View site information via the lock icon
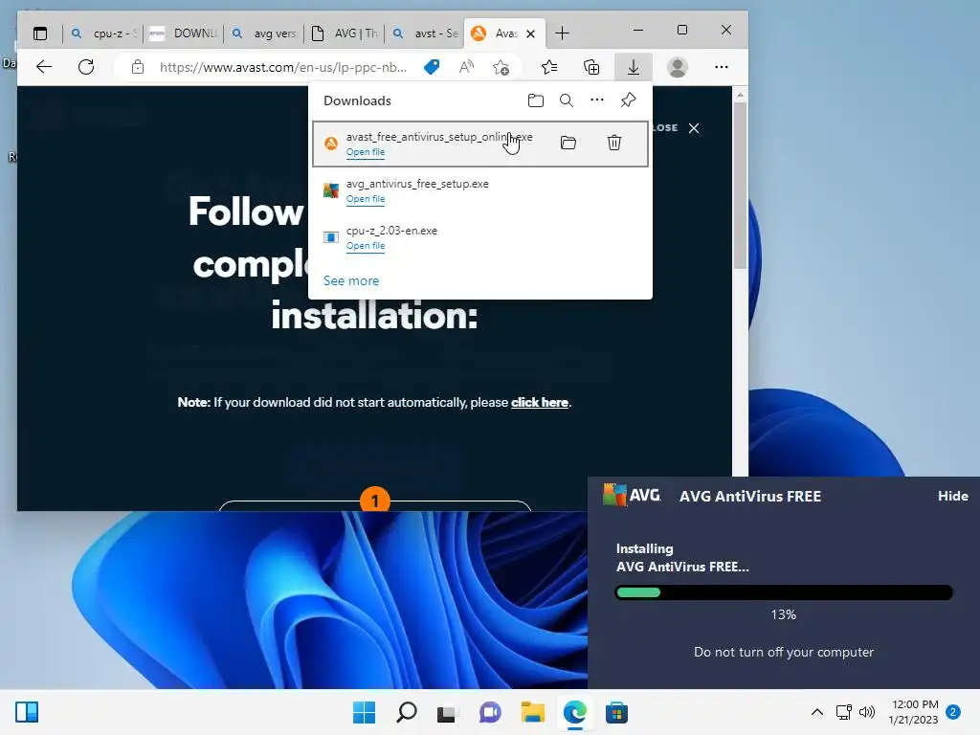 (x=138, y=67)
